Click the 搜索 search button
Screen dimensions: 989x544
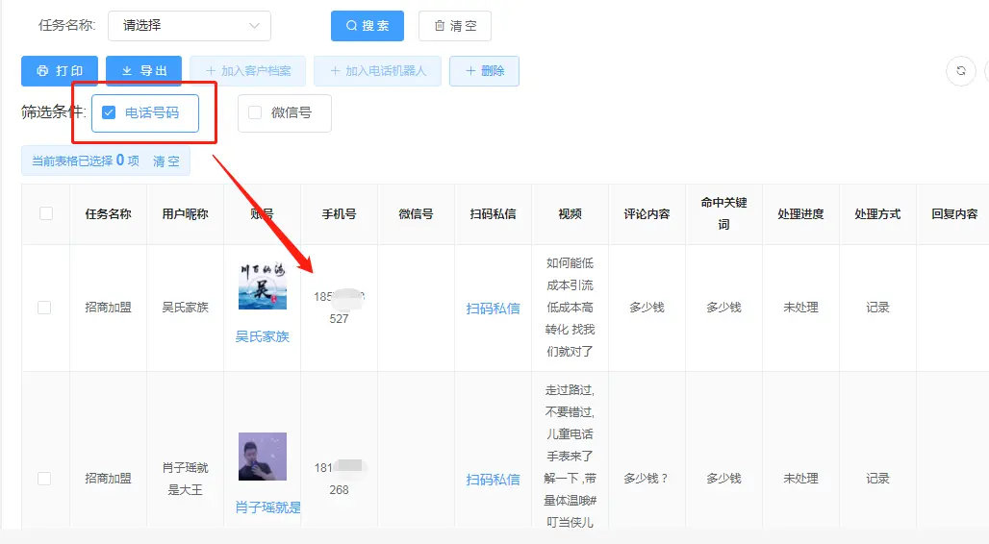coord(368,26)
